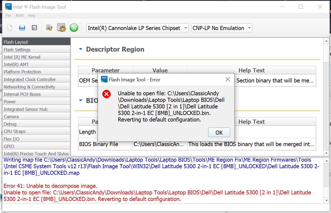Screen dimensions: 331x213
Task: Click the log pane scrollbar up arrow
Action: (x=326, y=161)
